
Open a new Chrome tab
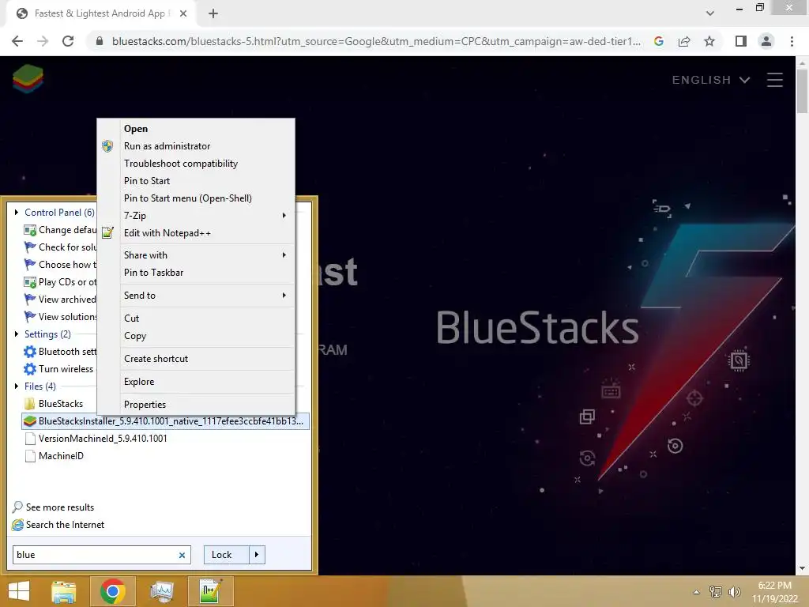pyautogui.click(x=213, y=13)
